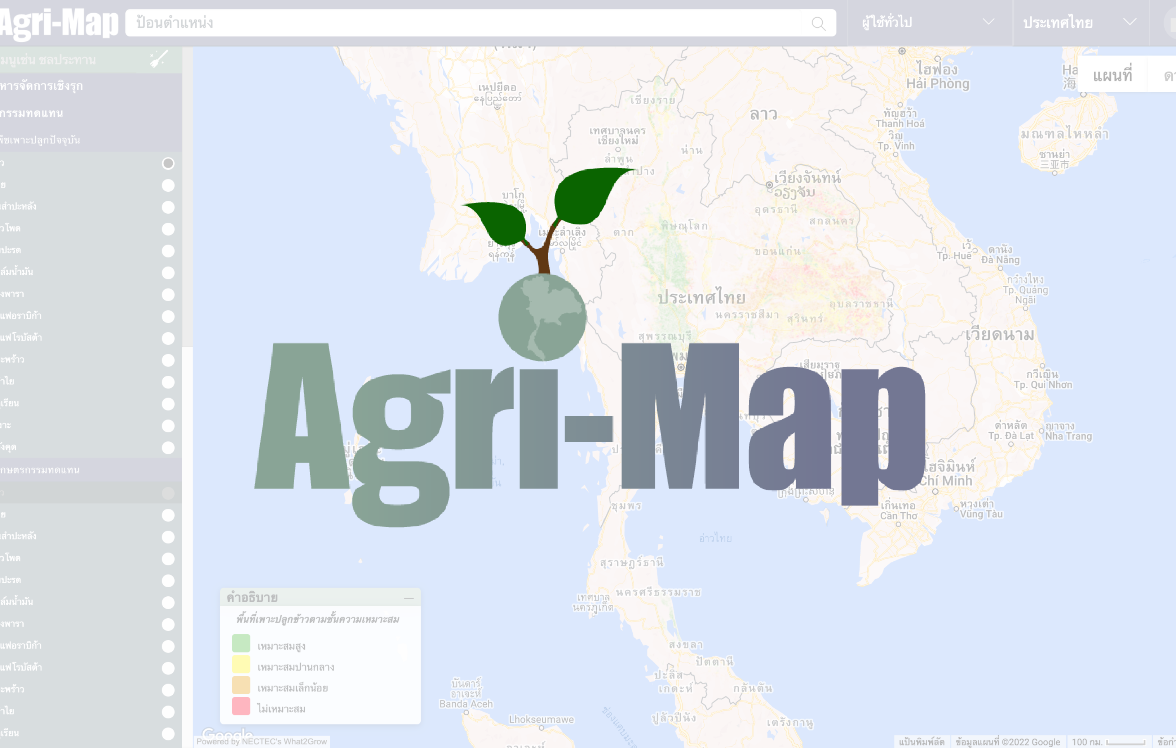Select arabica coffee (กาแฟอราบิก้า) radio under current crops
This screenshot has height=748, width=1176.
168,316
